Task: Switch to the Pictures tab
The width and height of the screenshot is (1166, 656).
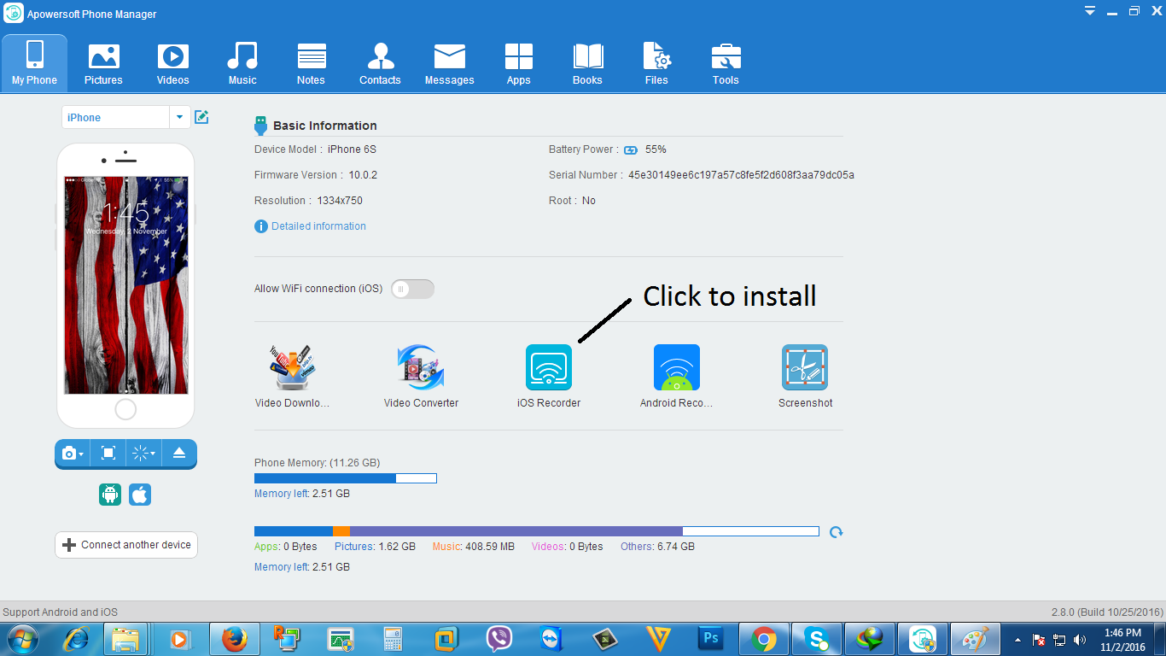Action: click(x=103, y=62)
